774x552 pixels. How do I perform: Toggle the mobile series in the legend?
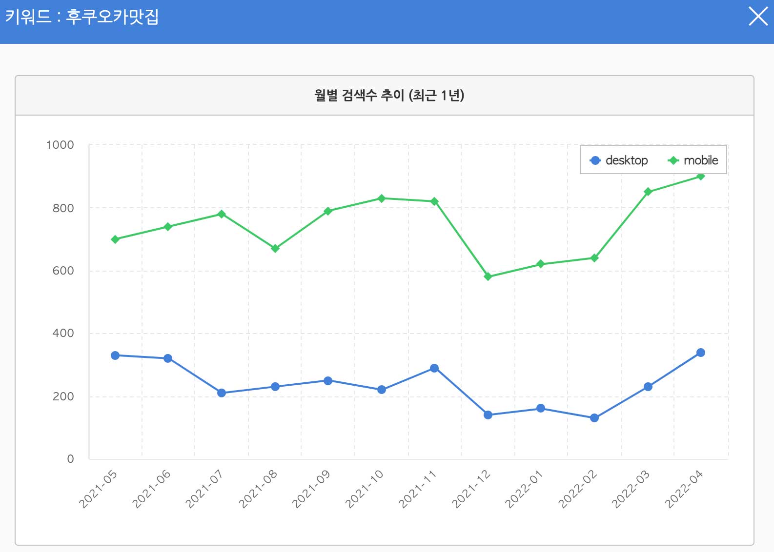point(693,160)
